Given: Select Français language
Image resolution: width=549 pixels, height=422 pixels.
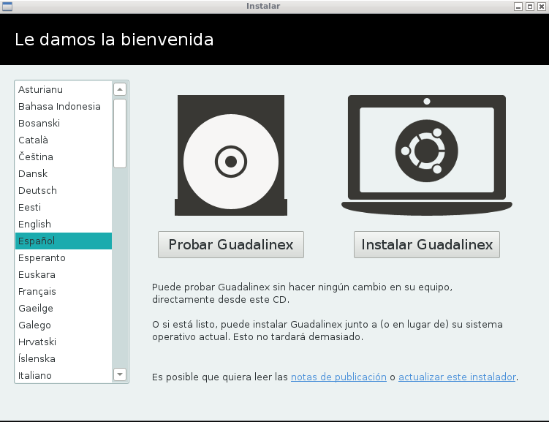Looking at the screenshot, I should click(x=64, y=291).
